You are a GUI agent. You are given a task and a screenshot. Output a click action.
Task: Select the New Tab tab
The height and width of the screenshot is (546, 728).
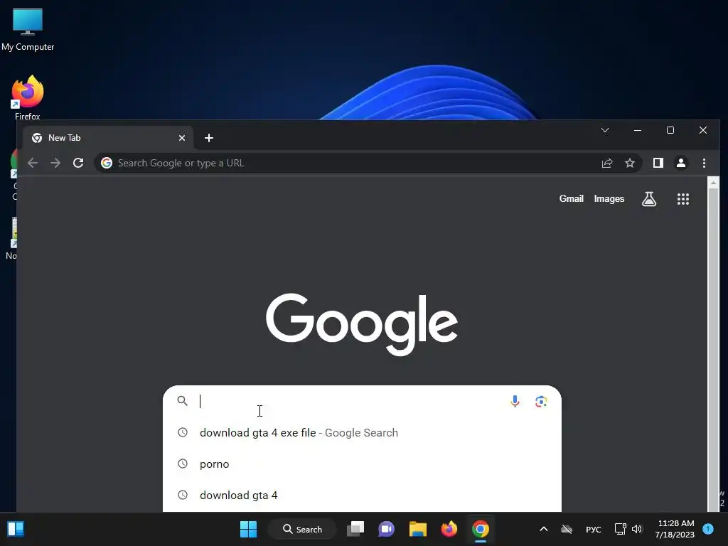pos(108,138)
